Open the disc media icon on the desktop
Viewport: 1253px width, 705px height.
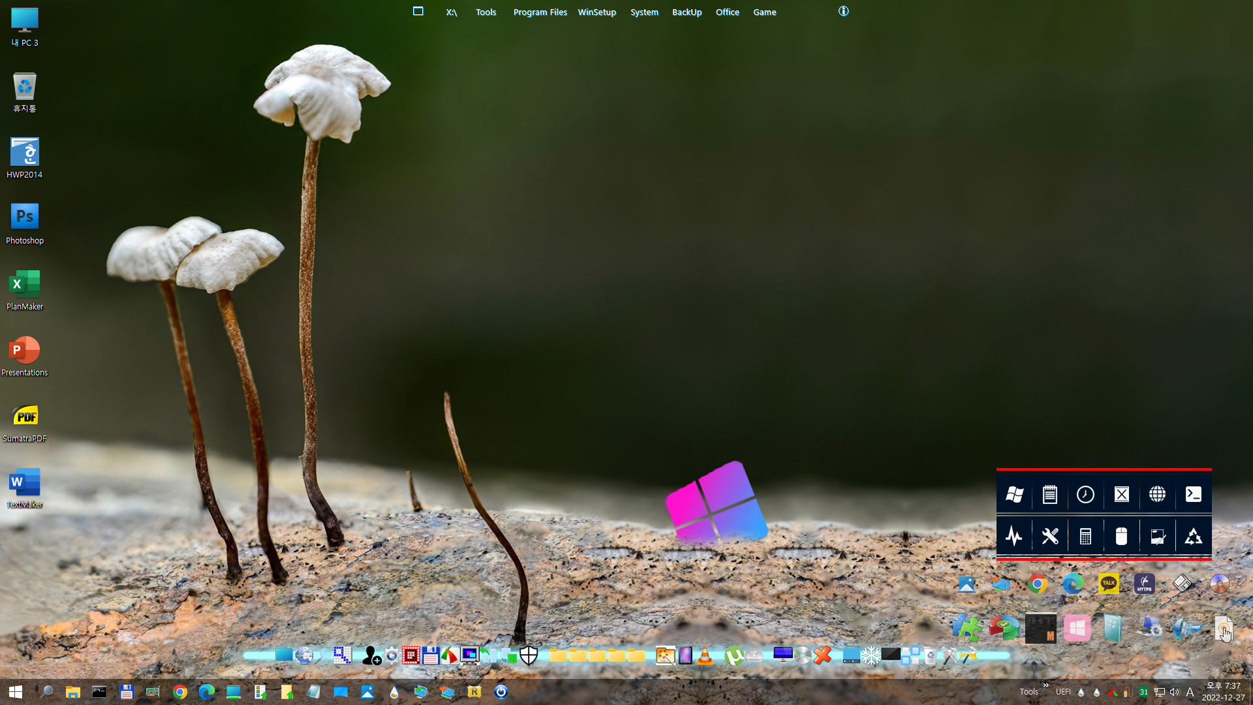(1220, 584)
